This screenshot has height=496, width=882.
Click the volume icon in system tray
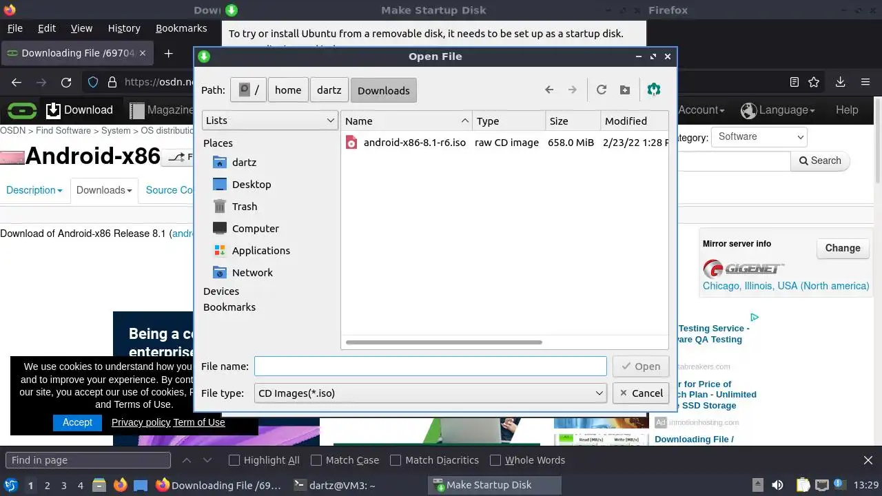[x=777, y=486]
